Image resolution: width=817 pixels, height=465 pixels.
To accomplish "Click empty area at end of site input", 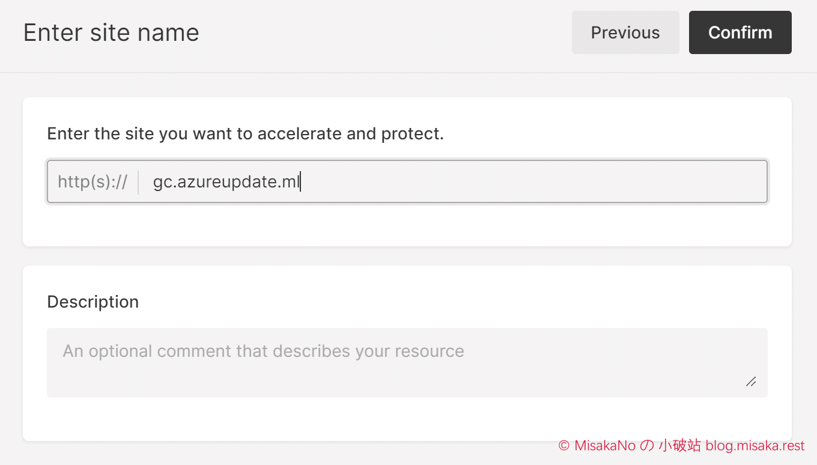I will tap(535, 182).
